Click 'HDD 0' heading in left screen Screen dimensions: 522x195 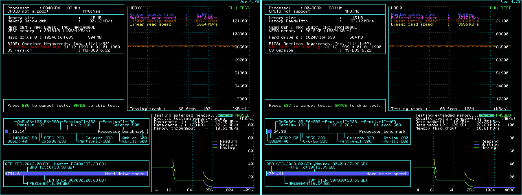[135, 8]
